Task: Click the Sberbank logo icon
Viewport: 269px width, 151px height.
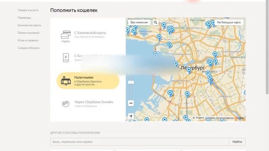Action: tap(66, 104)
